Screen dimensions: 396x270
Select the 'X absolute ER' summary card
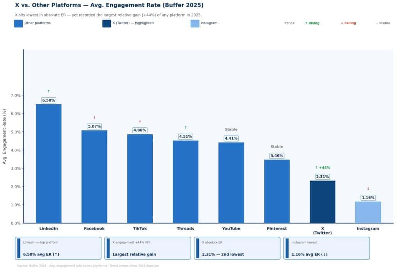pos(237,248)
